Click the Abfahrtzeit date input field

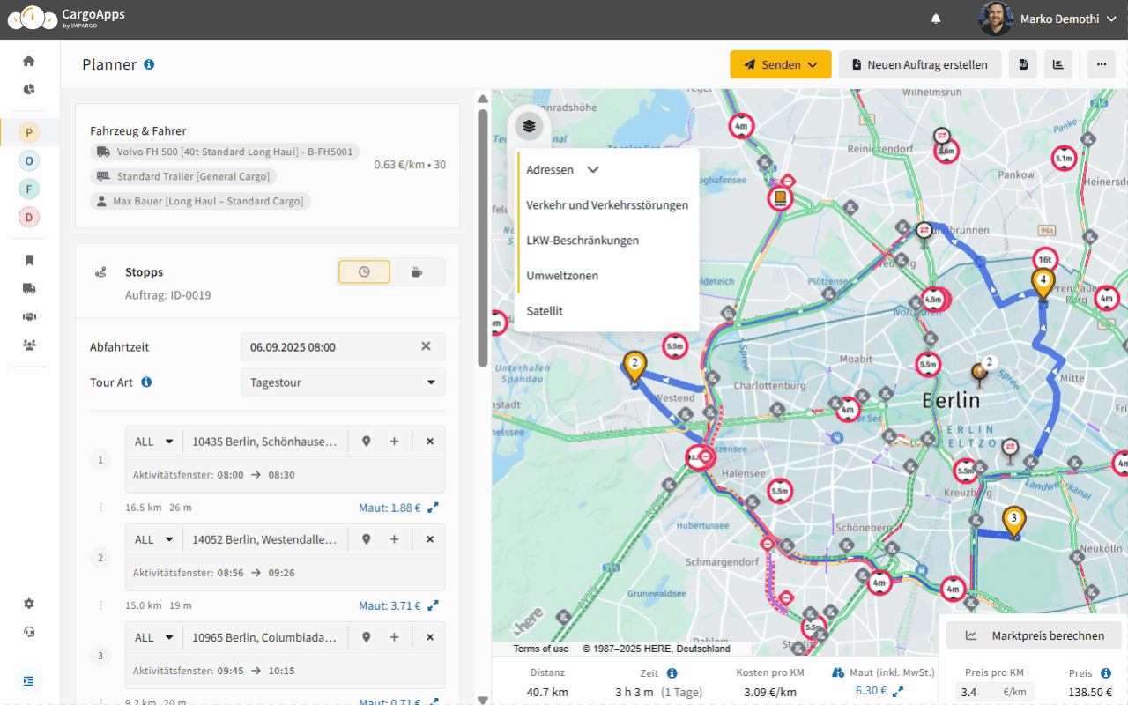pos(330,347)
